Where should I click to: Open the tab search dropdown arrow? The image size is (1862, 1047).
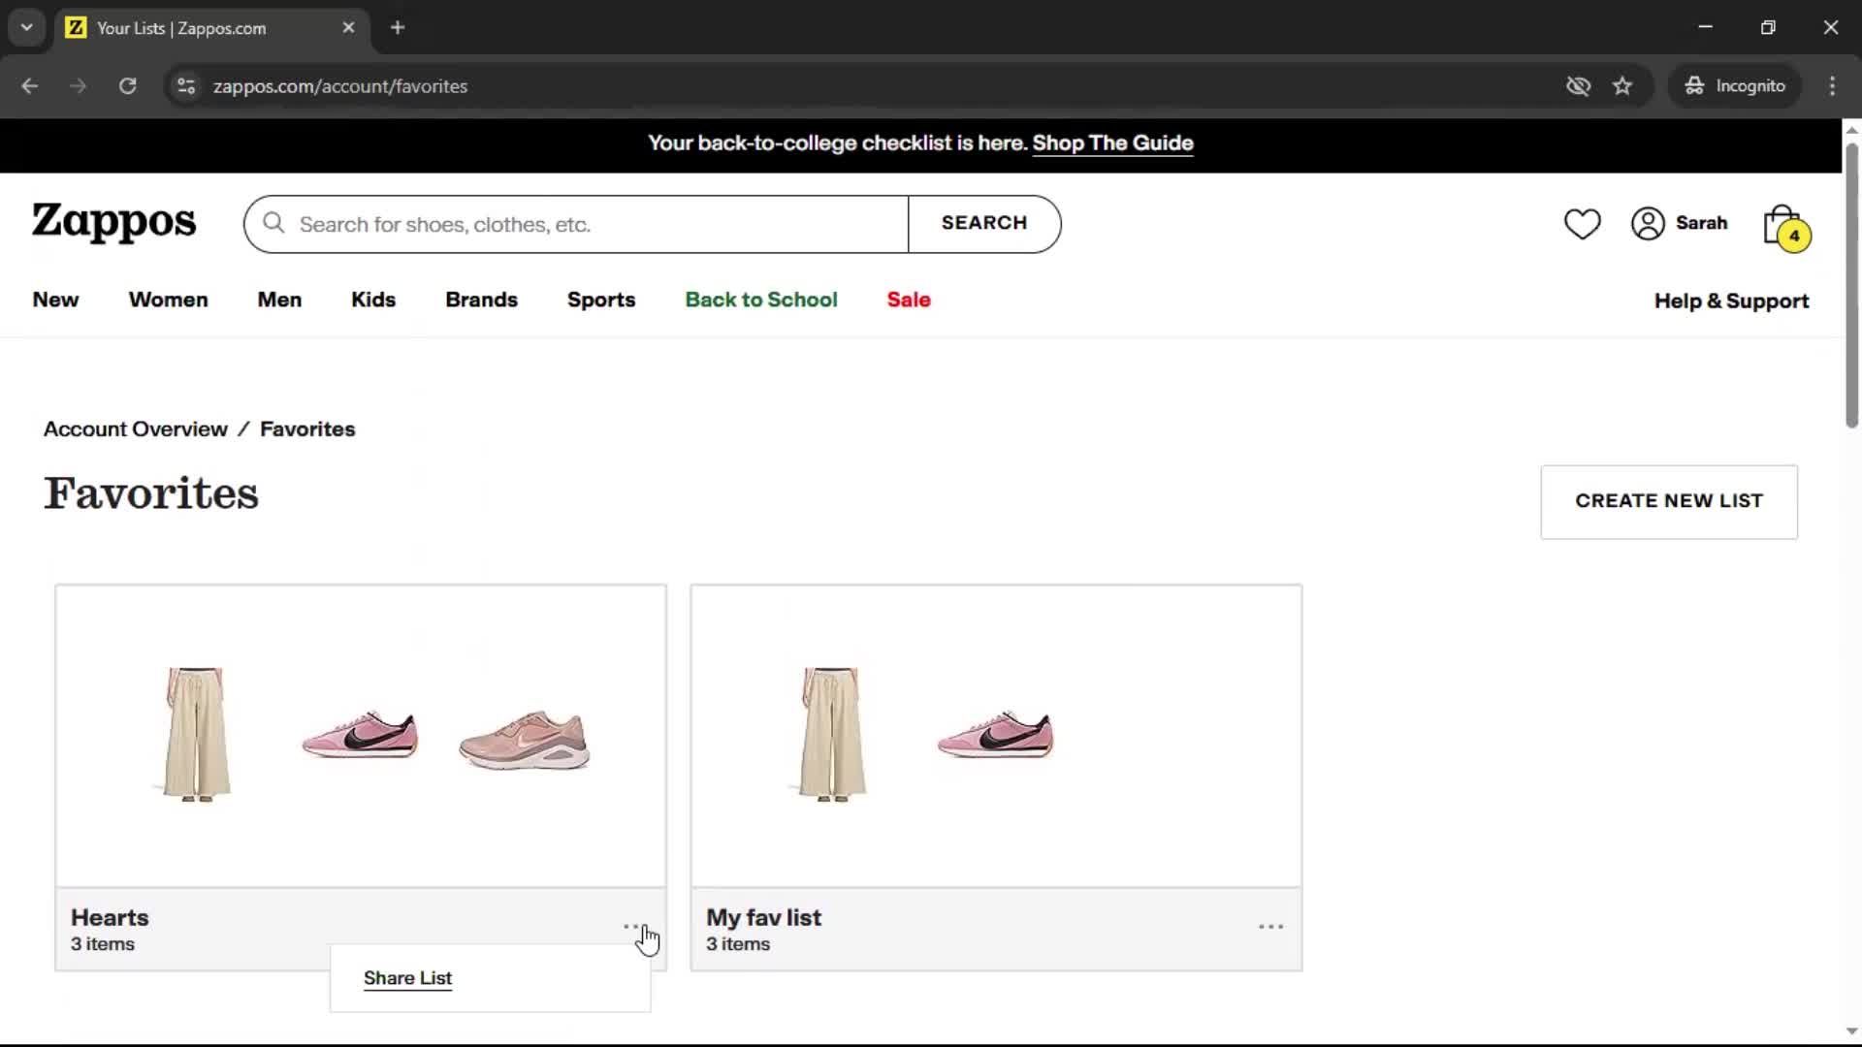(27, 28)
